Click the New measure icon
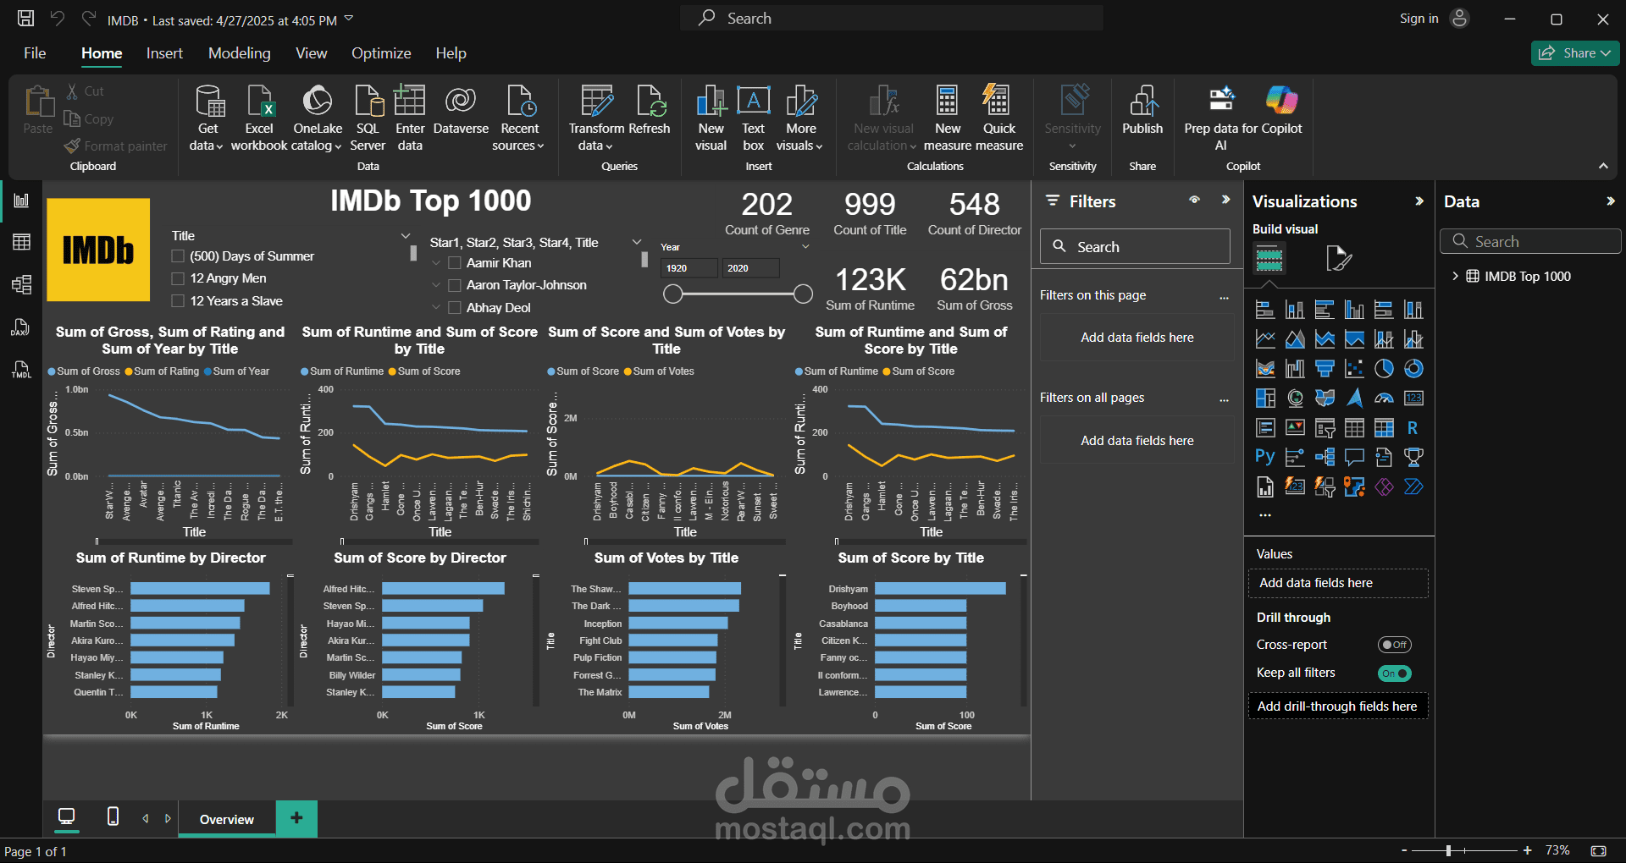 coord(948,102)
